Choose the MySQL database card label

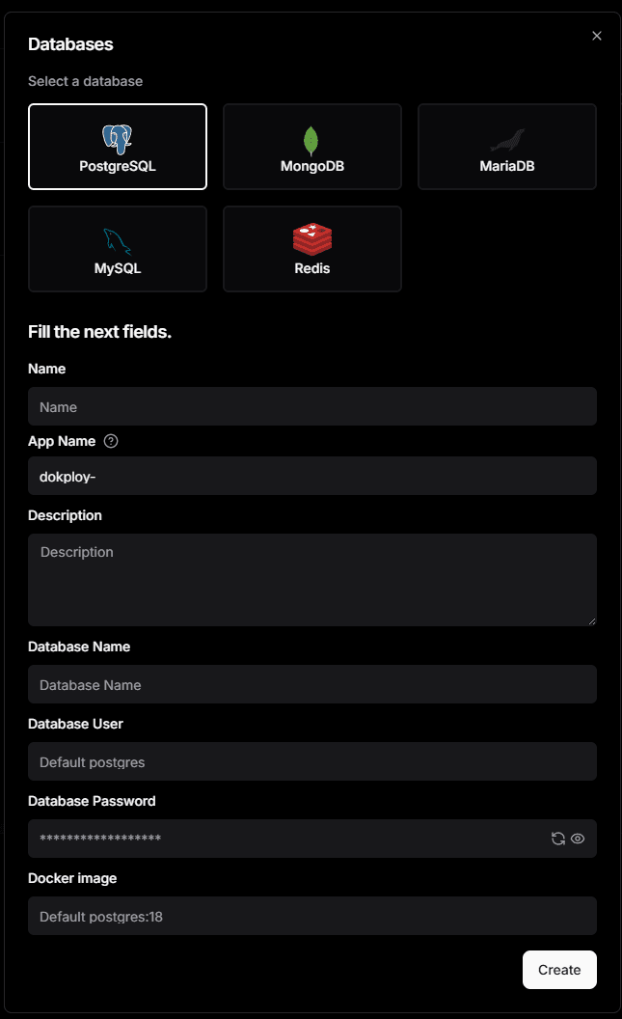click(118, 268)
